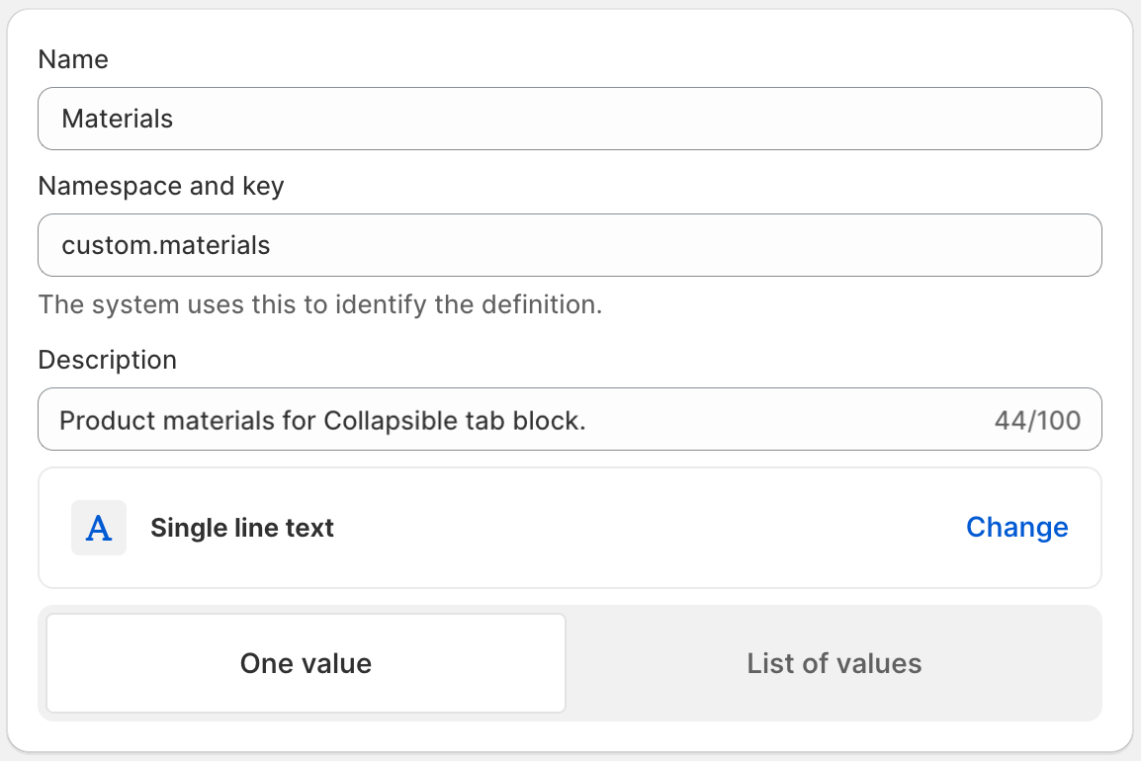Click the Change link for content type

click(x=1016, y=528)
